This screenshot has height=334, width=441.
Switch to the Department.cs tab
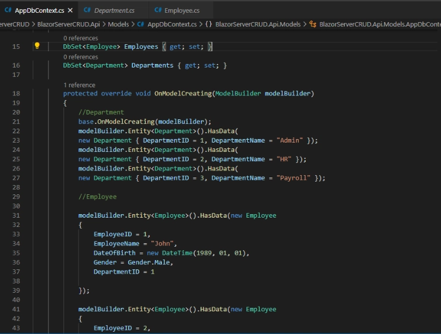[x=114, y=10]
